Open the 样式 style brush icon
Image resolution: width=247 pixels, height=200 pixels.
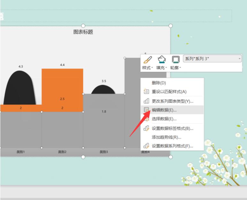[148, 60]
